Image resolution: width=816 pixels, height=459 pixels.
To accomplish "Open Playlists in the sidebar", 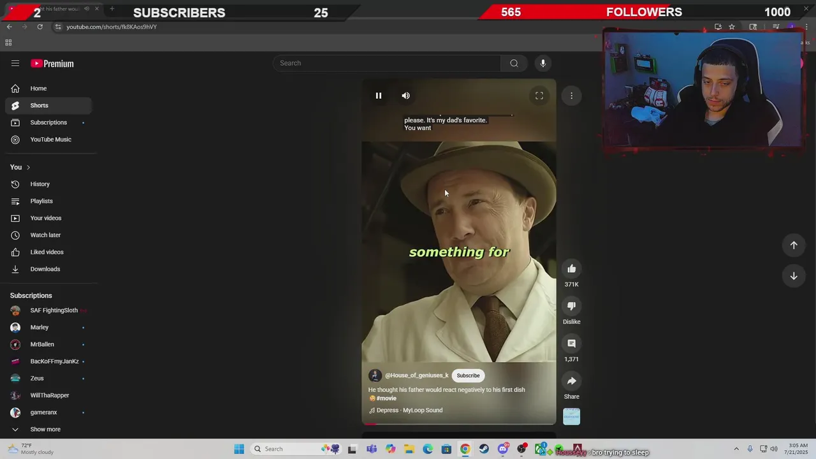I will pyautogui.click(x=48, y=201).
